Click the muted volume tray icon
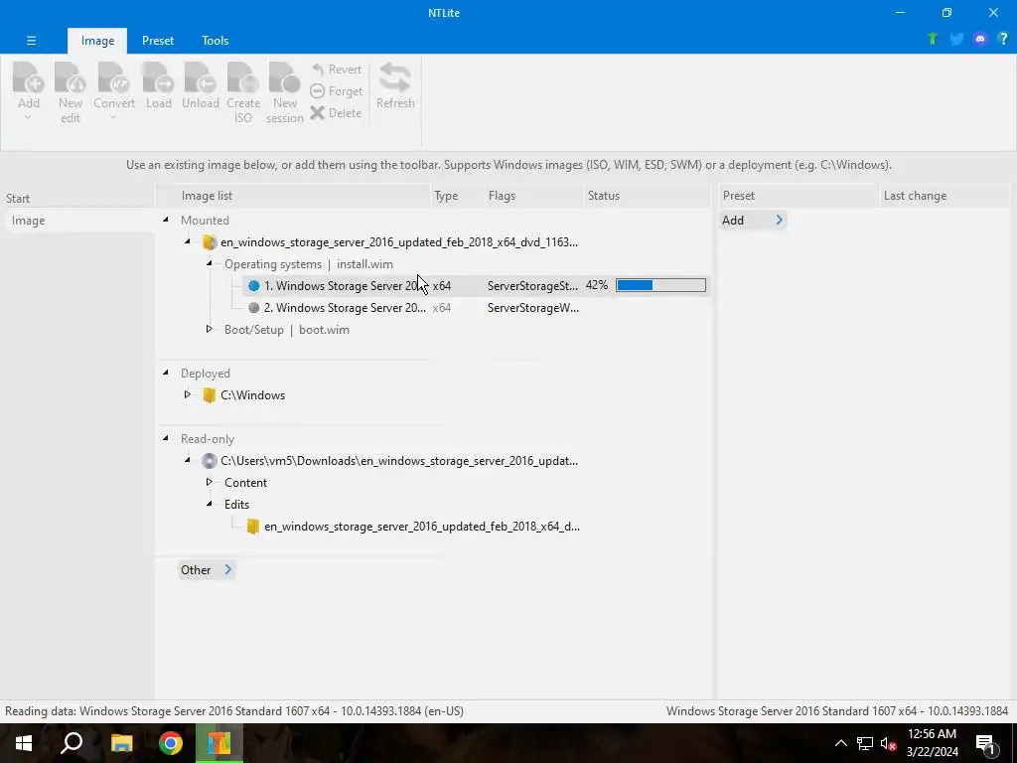This screenshot has width=1017, height=763. tap(889, 743)
